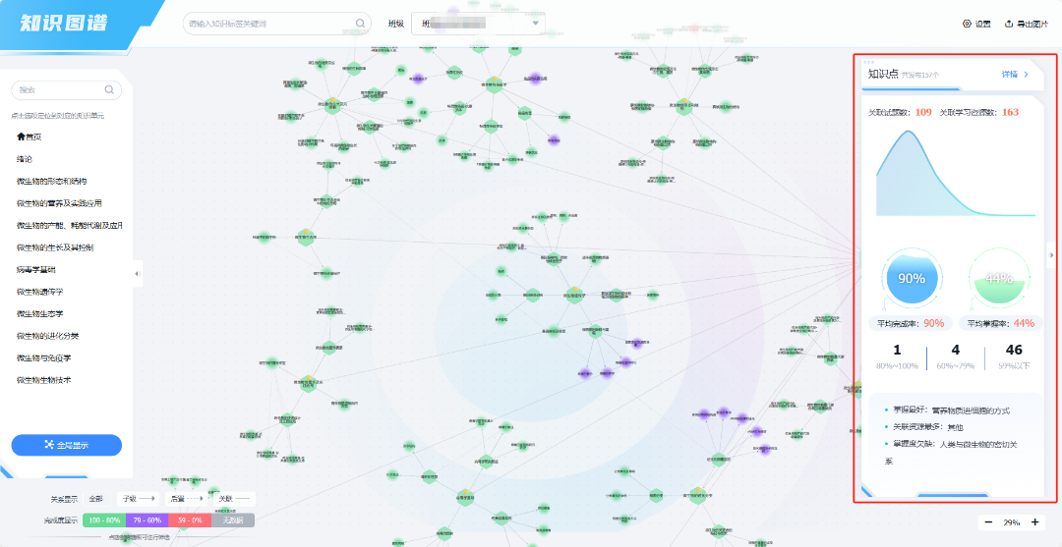The image size is (1062, 547).
Task: Click the 全局显示 global display button
Action: point(67,446)
